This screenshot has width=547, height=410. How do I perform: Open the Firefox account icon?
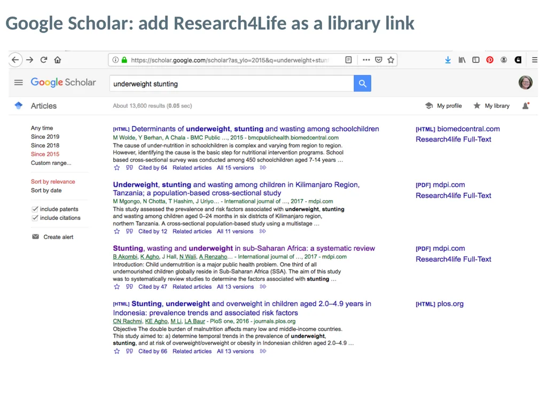(x=504, y=60)
